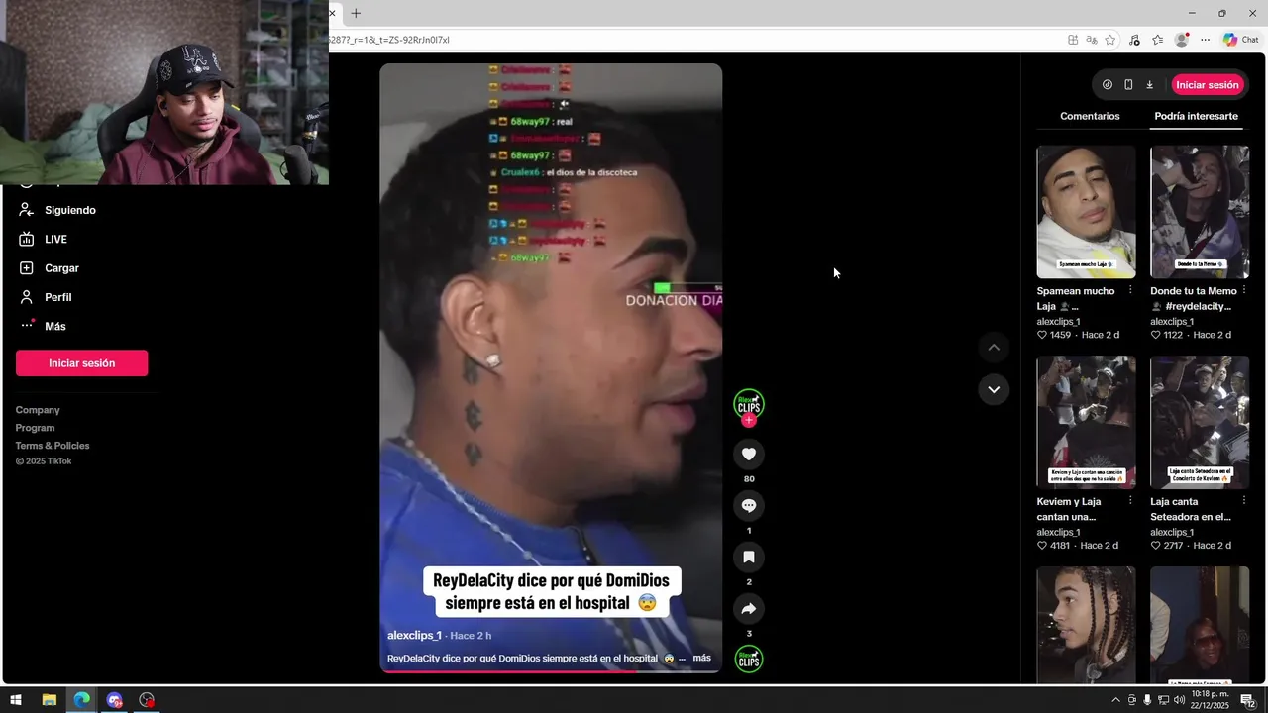Open the notification center in taskbar
The width and height of the screenshot is (1268, 713).
tap(1247, 700)
